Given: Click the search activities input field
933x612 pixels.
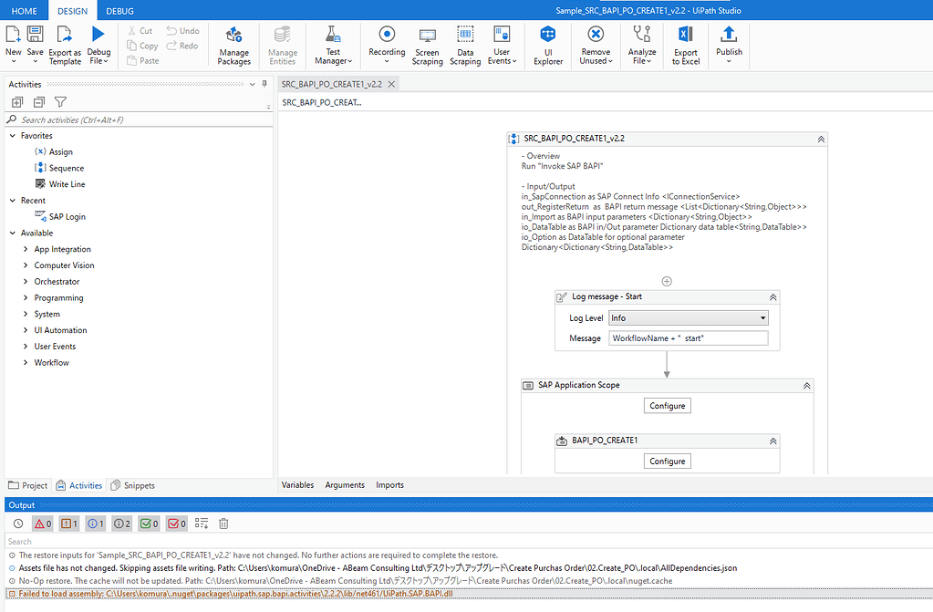Looking at the screenshot, I should click(x=137, y=119).
